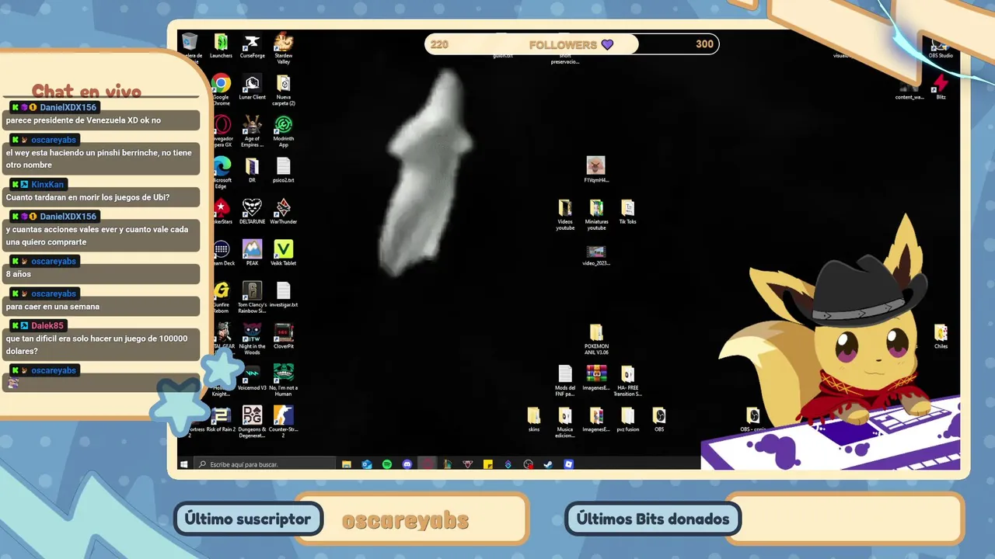Click the "Último suscriptor" label
995x559 pixels.
(x=248, y=519)
